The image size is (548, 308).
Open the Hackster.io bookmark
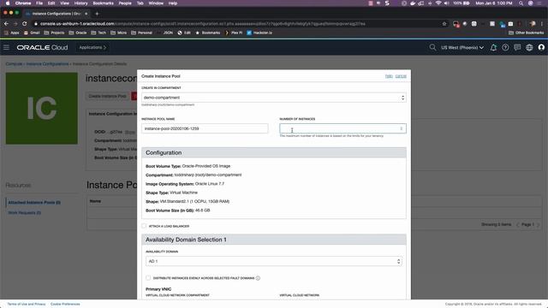tap(259, 33)
